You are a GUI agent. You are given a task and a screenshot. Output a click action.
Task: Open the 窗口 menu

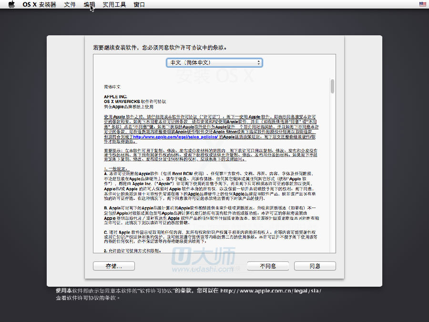(x=139, y=4)
